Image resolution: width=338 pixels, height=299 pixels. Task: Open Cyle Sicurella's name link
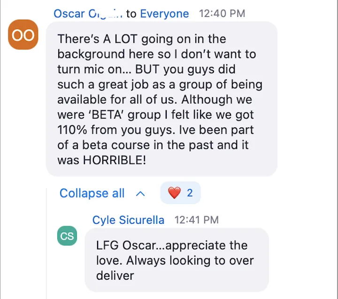coord(128,220)
